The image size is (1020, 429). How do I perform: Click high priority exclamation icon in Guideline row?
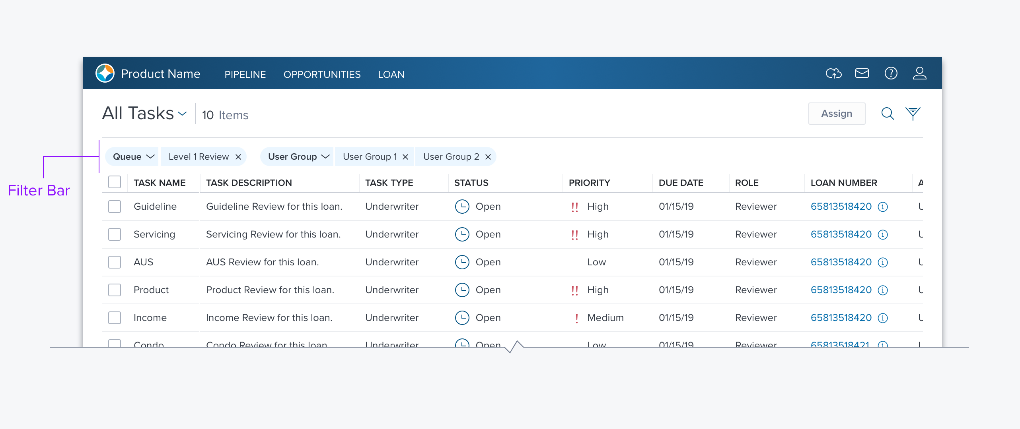(x=574, y=207)
